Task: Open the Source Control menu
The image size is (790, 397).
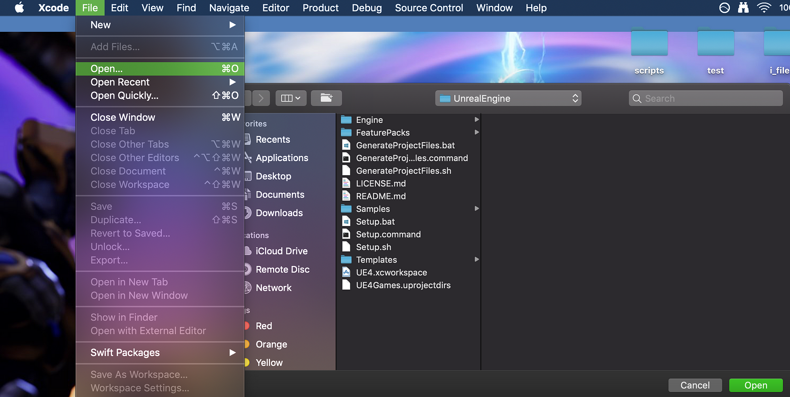Action: 429,8
